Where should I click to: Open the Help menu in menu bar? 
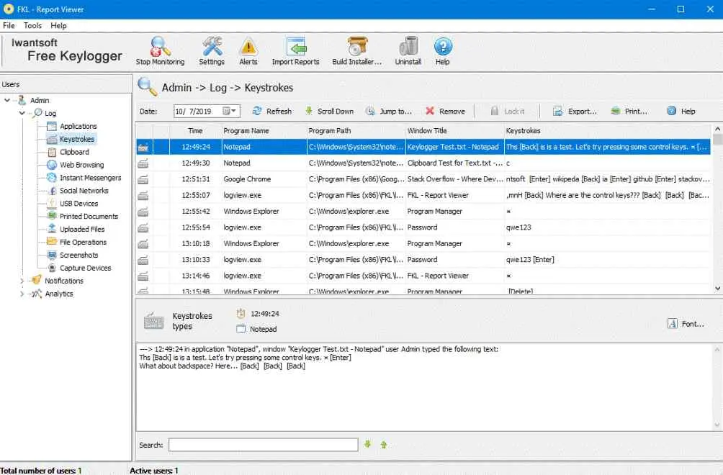58,25
